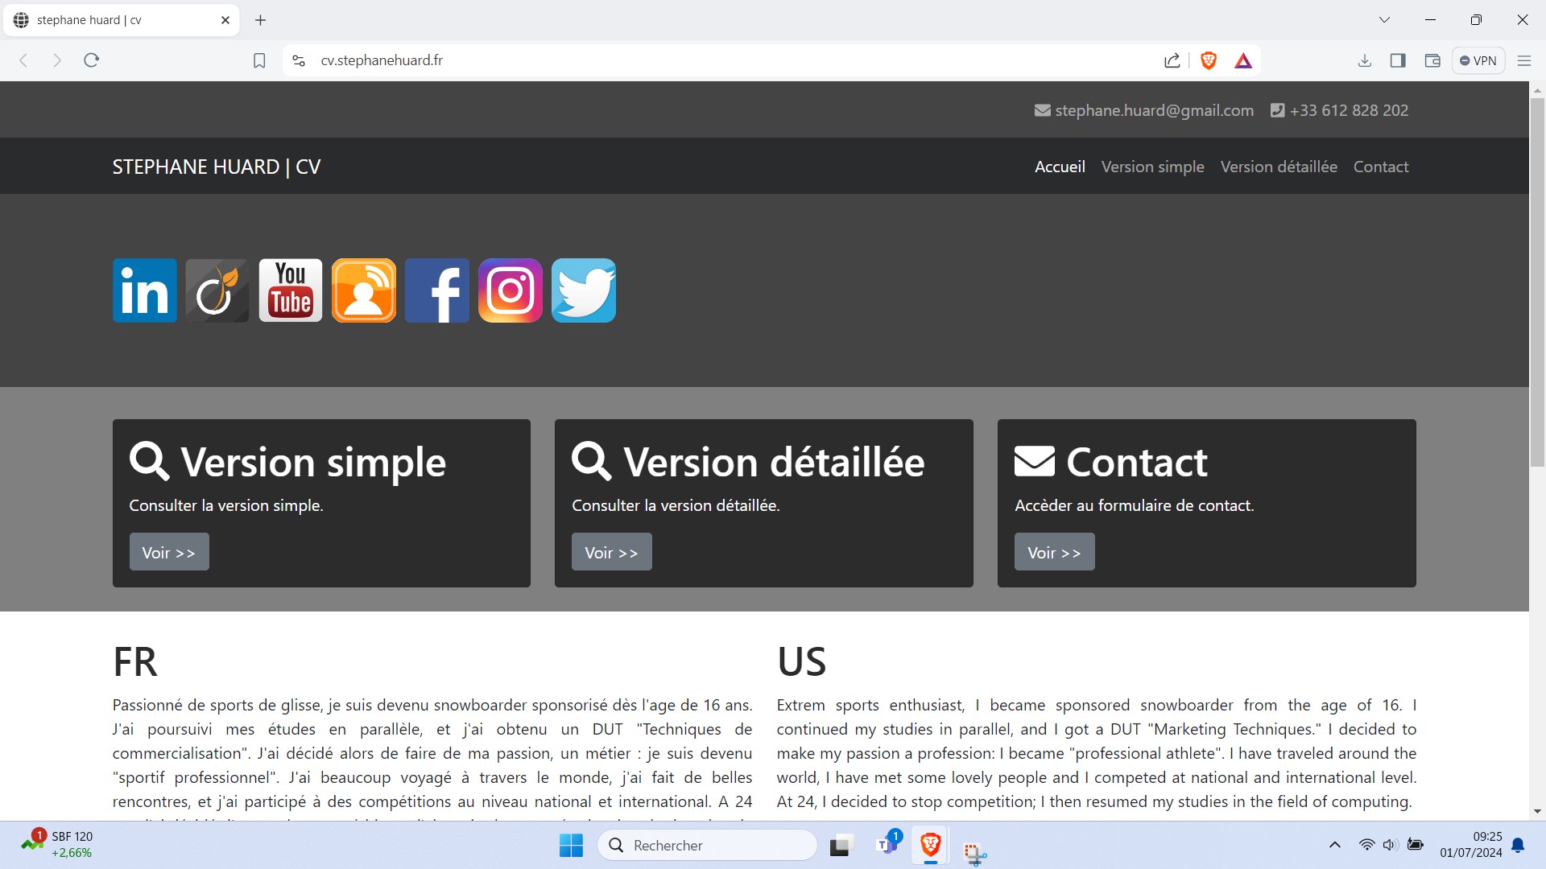Viewport: 1546px width, 869px height.
Task: Click Version simple Voir button
Action: pos(169,550)
